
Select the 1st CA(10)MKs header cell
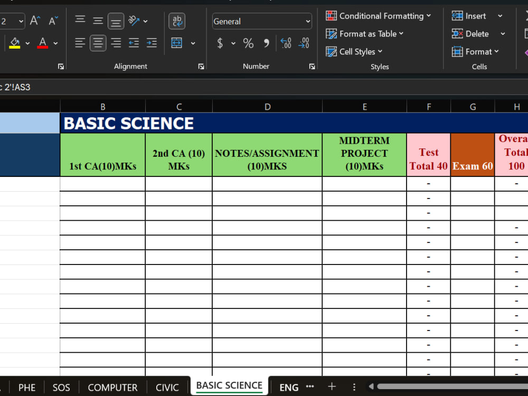(x=103, y=155)
